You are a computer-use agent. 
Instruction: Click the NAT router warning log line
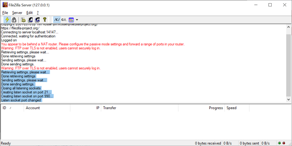point(93,44)
